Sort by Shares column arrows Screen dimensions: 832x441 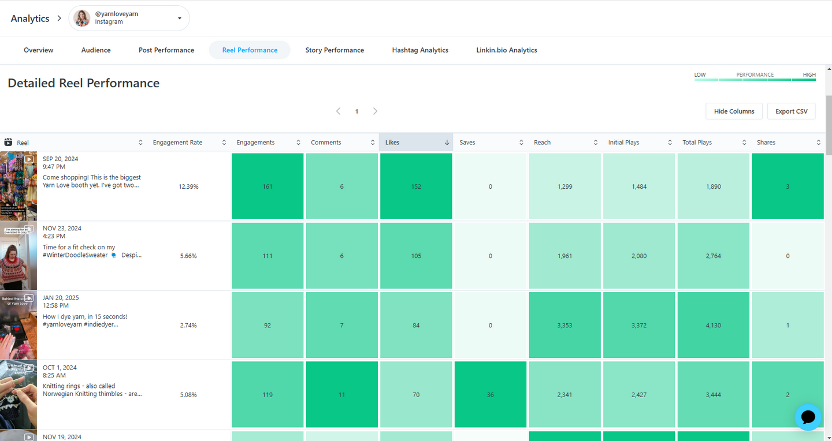coord(818,143)
